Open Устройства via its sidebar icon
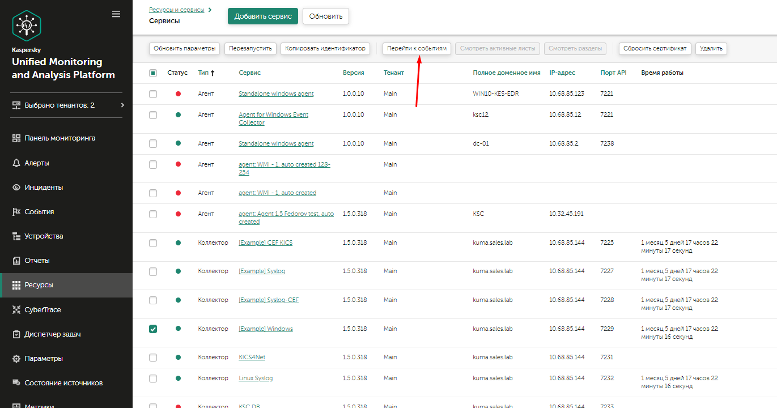Viewport: 777px width, 408px height. coord(16,236)
